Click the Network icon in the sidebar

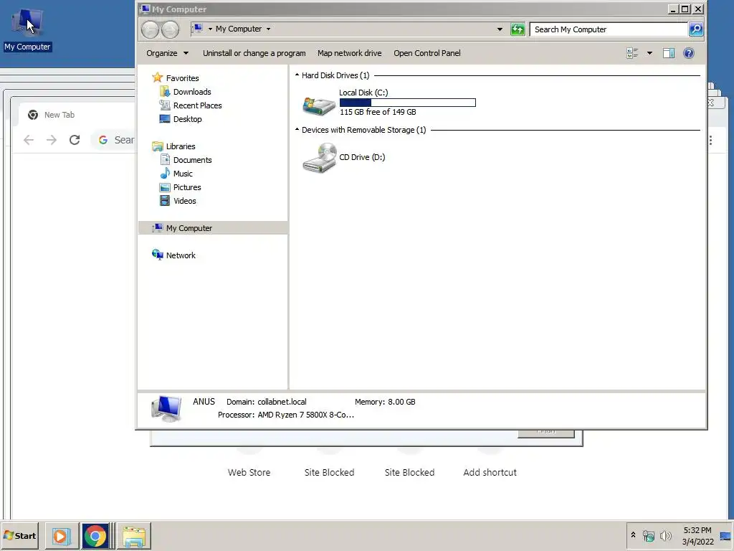[x=157, y=255]
